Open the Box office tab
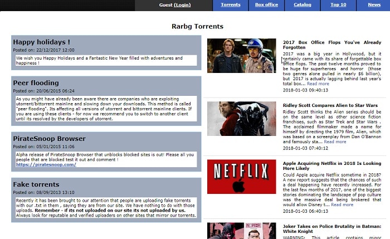Screen dimensions: 390x239 pyautogui.click(x=266, y=4)
